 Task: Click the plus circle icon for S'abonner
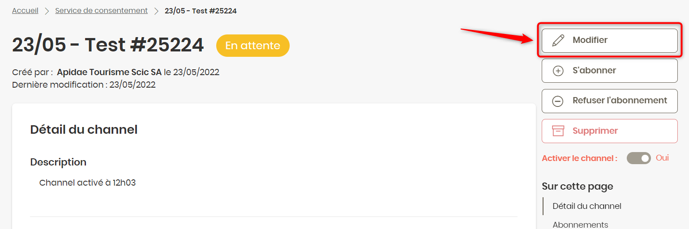(x=558, y=71)
